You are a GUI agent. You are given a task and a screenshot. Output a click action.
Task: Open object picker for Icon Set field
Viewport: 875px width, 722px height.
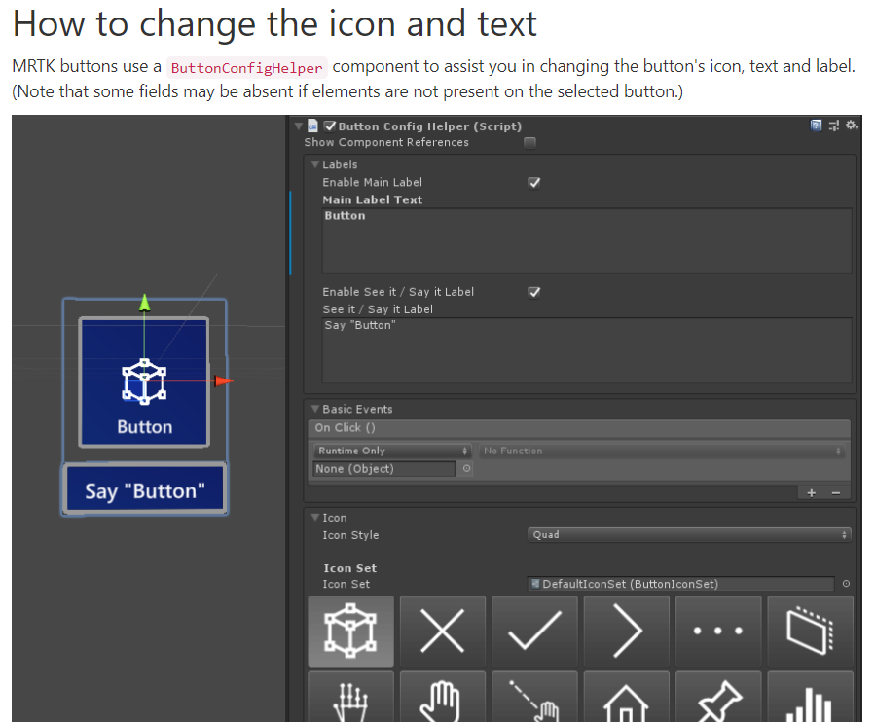pos(846,584)
